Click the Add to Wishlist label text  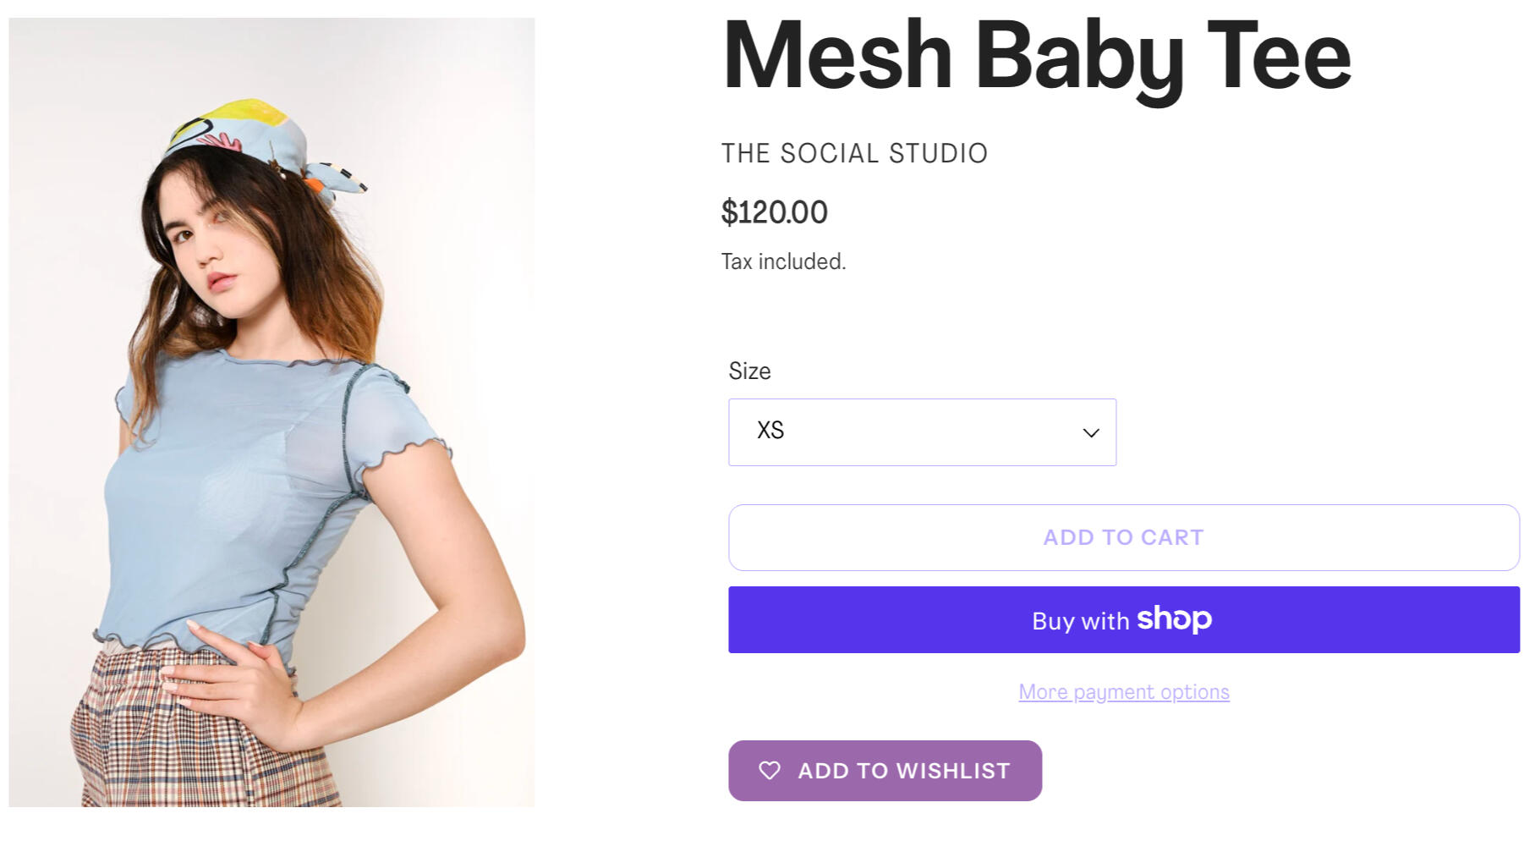coord(903,771)
